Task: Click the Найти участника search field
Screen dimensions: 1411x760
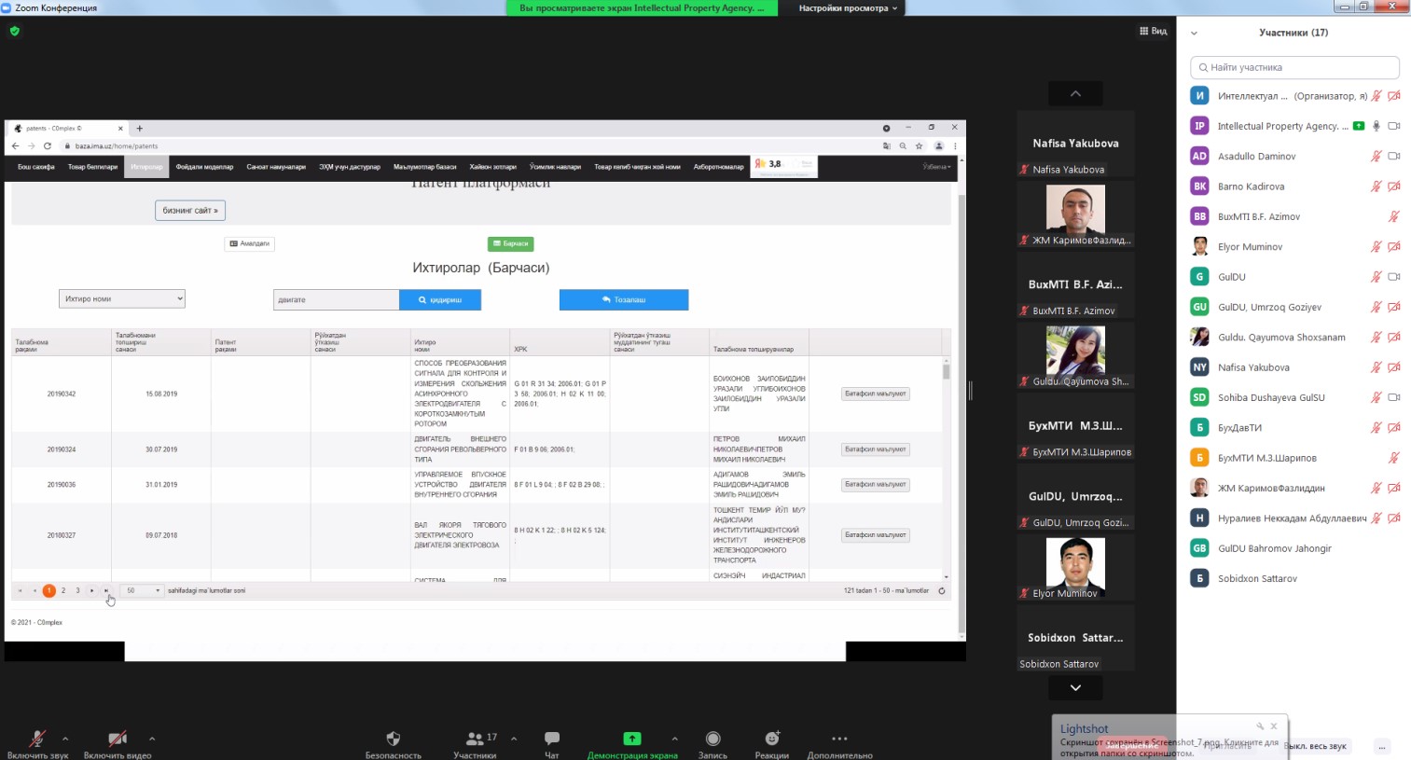Action: (1294, 67)
